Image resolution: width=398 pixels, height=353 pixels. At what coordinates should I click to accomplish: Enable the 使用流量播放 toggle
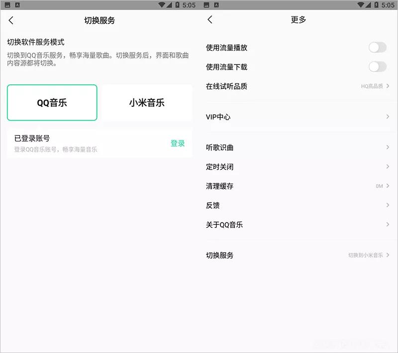click(x=377, y=48)
